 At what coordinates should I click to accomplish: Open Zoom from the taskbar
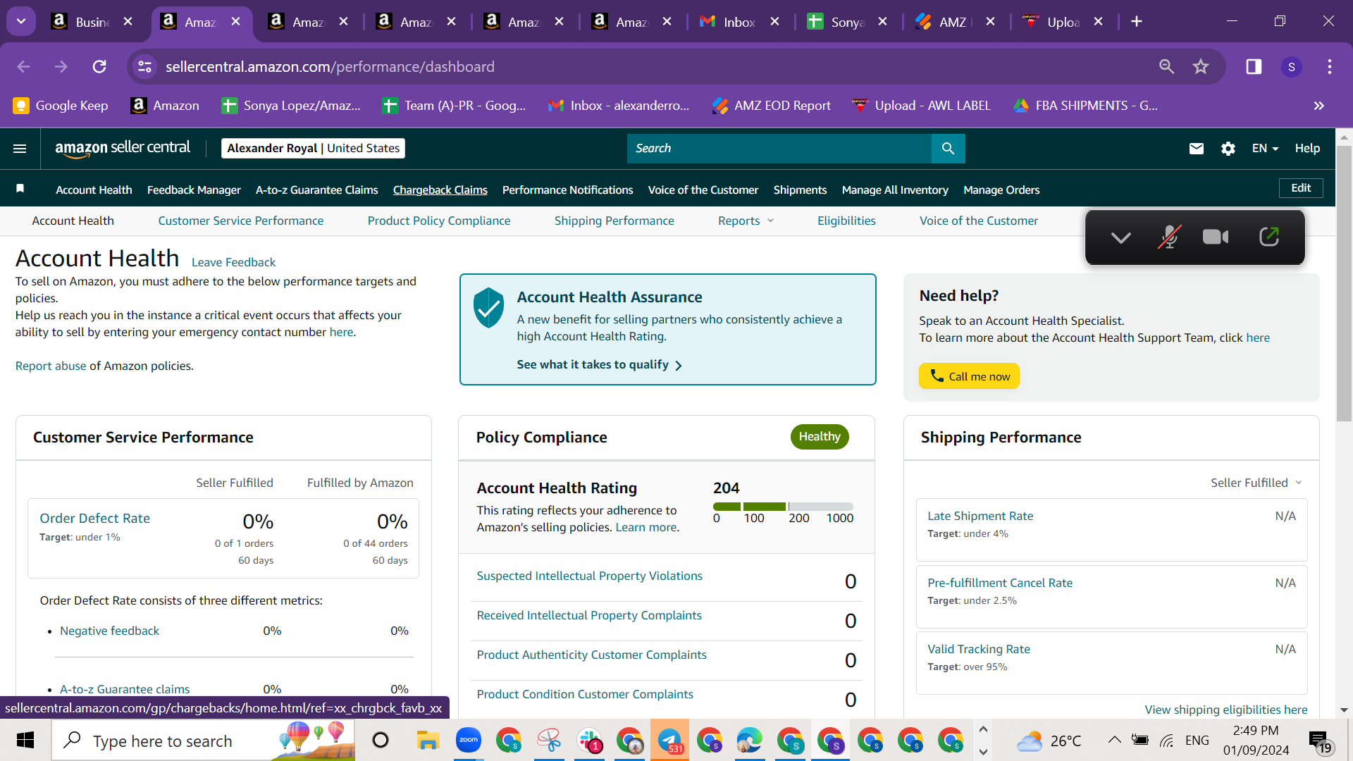tap(468, 741)
